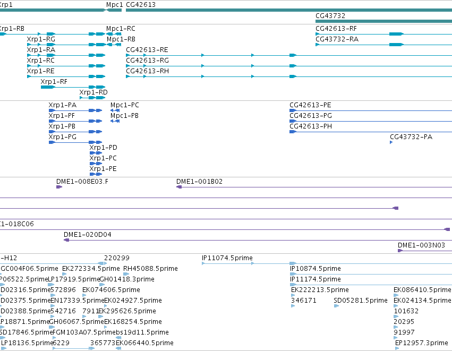This screenshot has width=452, height=351.
Task: Select transcript Xrp1-RE
Action: [41, 71]
